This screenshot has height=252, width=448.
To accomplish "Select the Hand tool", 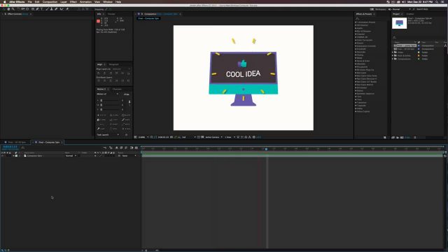I will tap(8, 9).
